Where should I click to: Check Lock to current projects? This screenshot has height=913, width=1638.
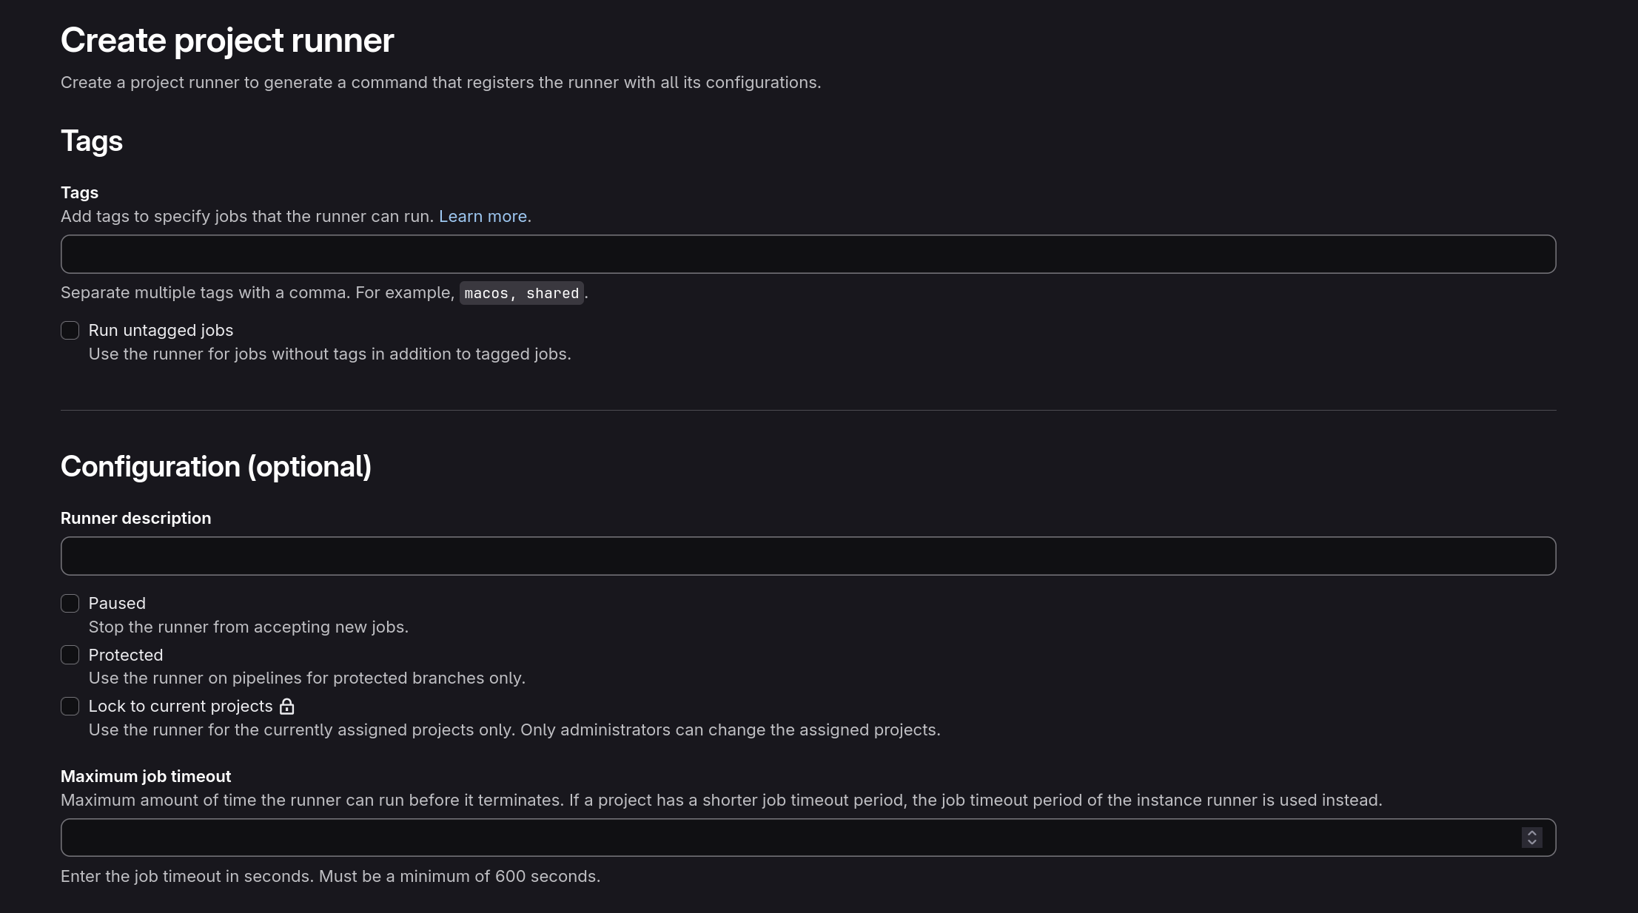[x=70, y=707]
